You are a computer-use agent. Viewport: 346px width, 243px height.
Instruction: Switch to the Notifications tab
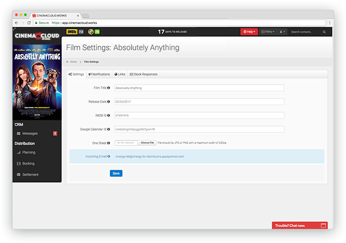coord(99,74)
